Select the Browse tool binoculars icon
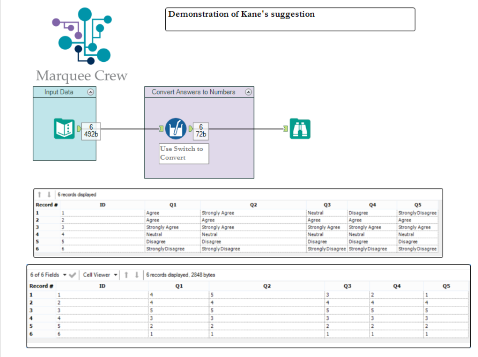The width and height of the screenshot is (478, 357). click(300, 129)
